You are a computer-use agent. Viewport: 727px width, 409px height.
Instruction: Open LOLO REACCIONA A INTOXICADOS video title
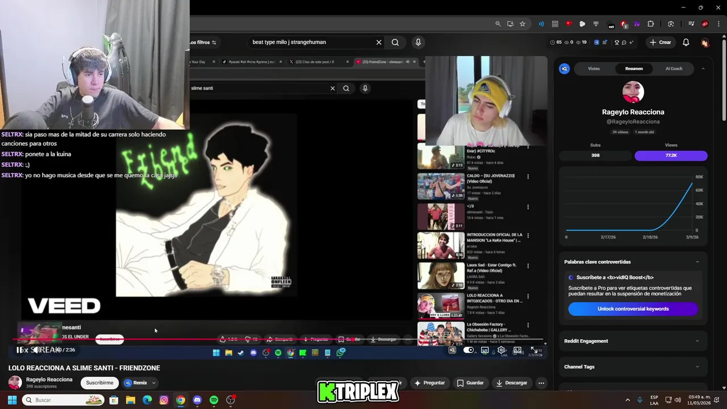pyautogui.click(x=495, y=298)
